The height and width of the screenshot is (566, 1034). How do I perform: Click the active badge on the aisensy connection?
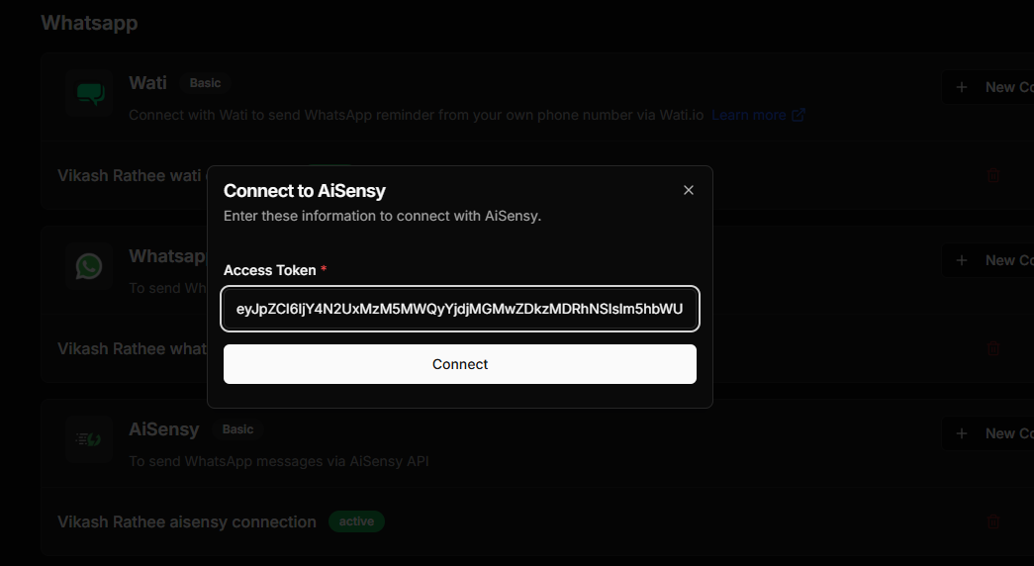pos(356,521)
